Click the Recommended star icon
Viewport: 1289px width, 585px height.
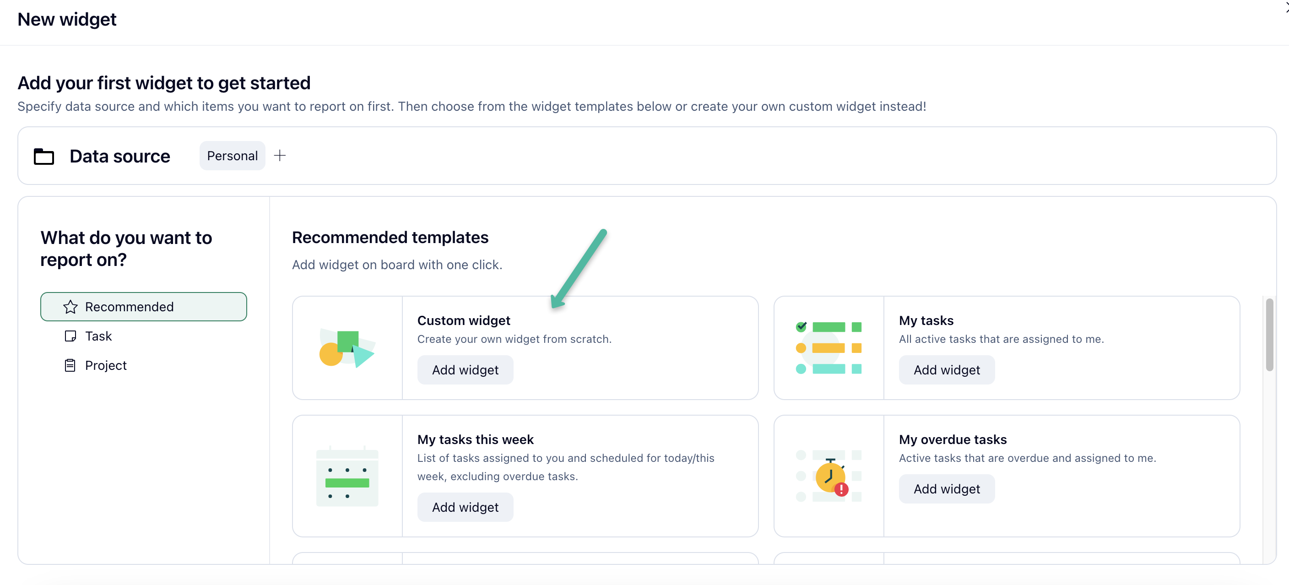click(x=70, y=307)
